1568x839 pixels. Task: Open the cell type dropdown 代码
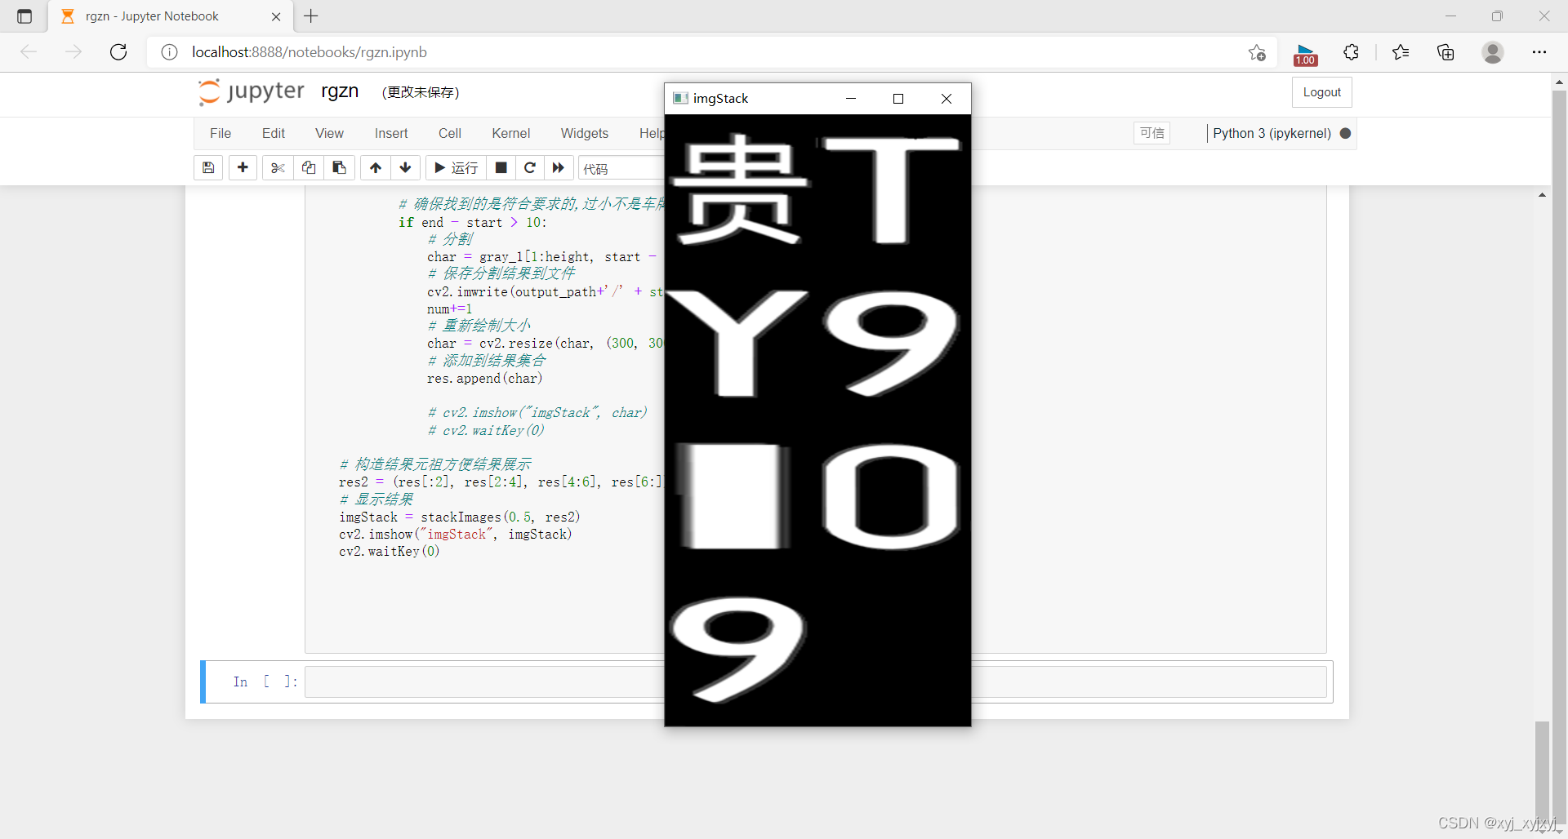click(621, 168)
